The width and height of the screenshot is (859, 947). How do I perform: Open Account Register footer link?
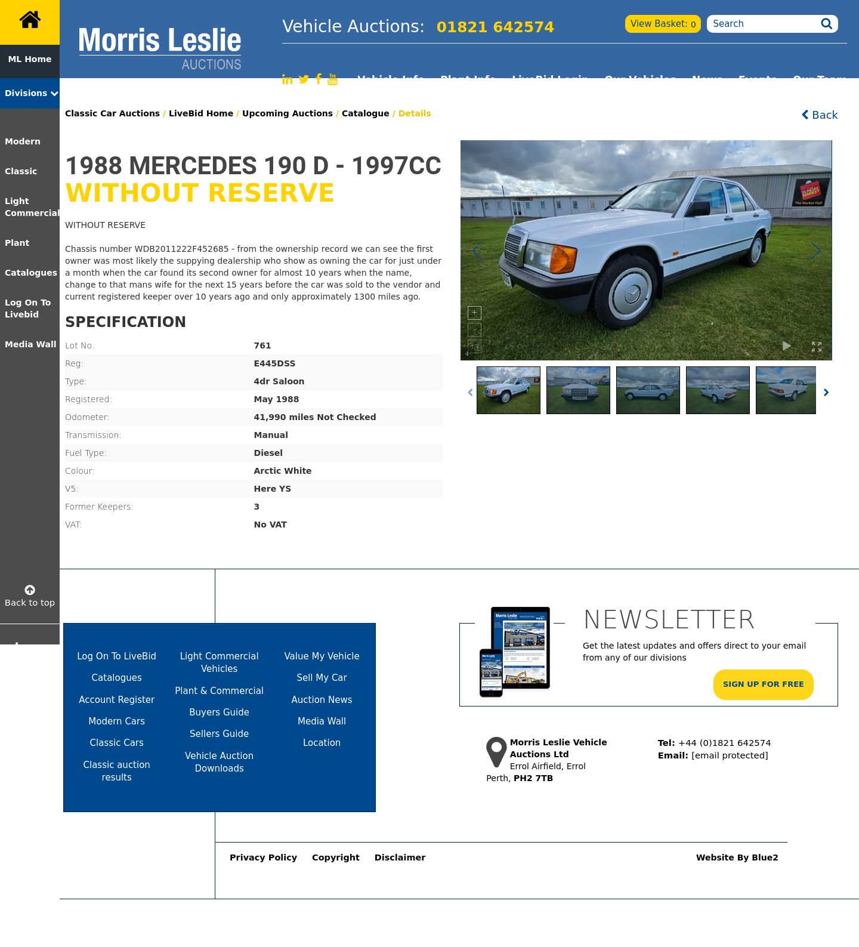116,700
